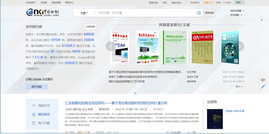
Task: Click the 8460余 journal count
Action: tap(89, 34)
